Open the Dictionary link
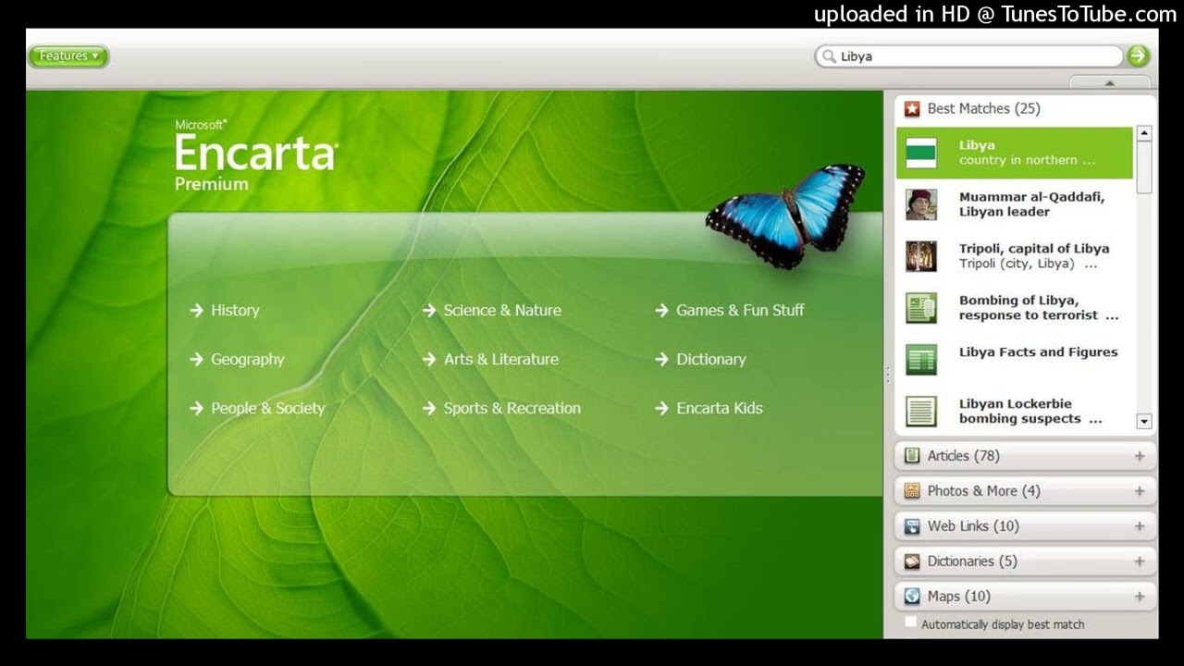 (x=710, y=360)
